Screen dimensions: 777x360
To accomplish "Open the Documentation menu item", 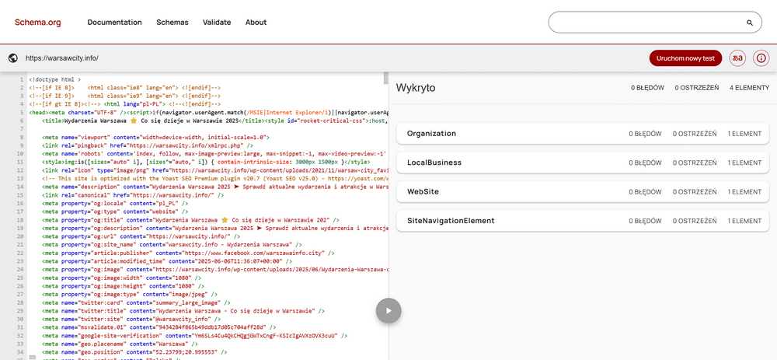I will point(114,23).
